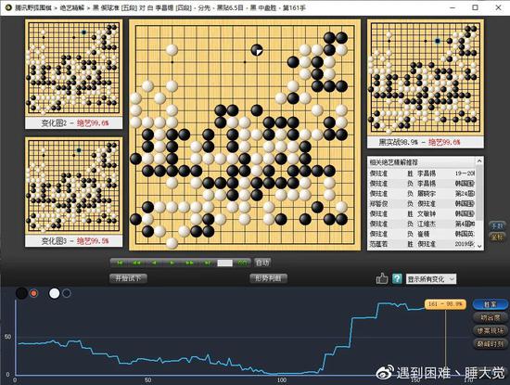
Task: Open the recommended game dated 2019
Action: coord(422,243)
